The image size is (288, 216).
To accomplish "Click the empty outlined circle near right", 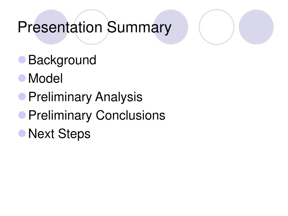I will click(x=217, y=27).
